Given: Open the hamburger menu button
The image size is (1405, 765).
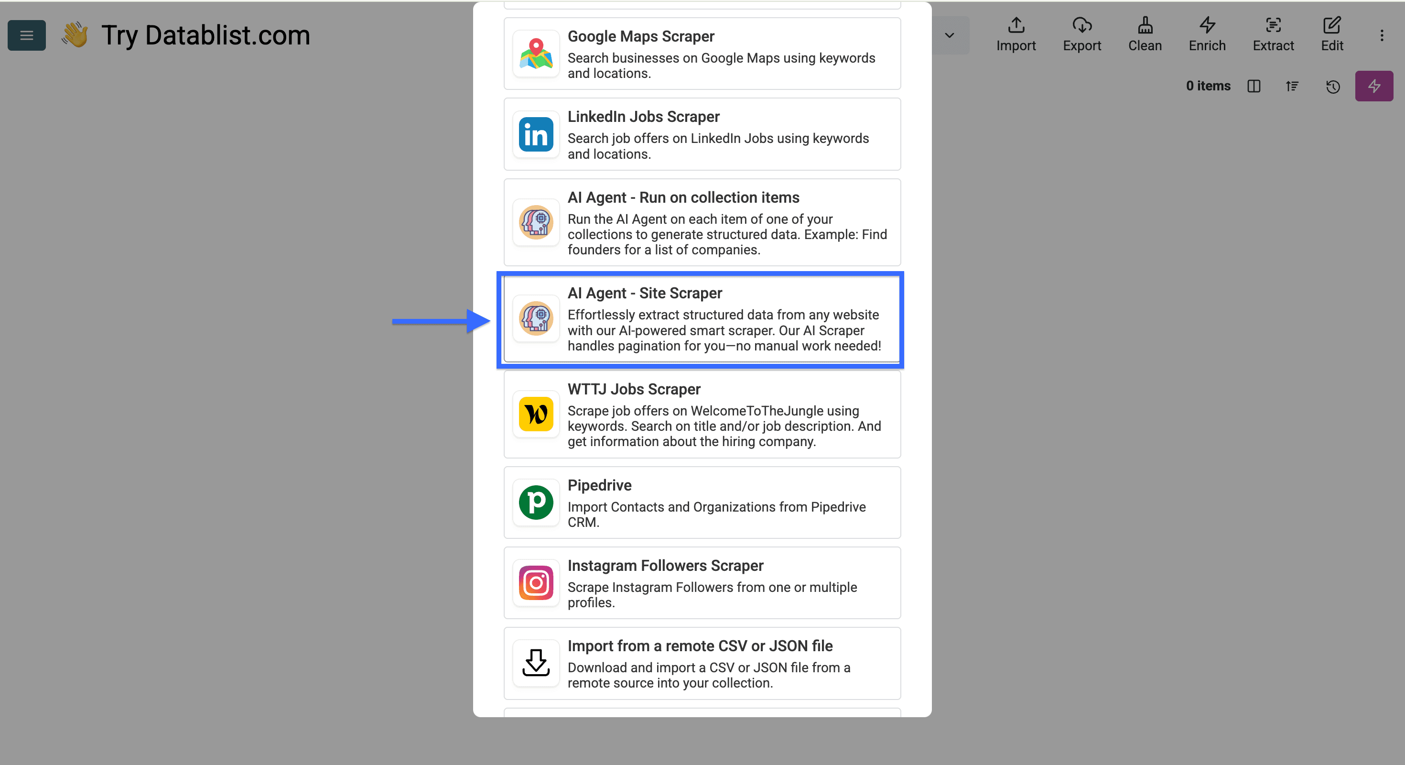Looking at the screenshot, I should point(26,35).
